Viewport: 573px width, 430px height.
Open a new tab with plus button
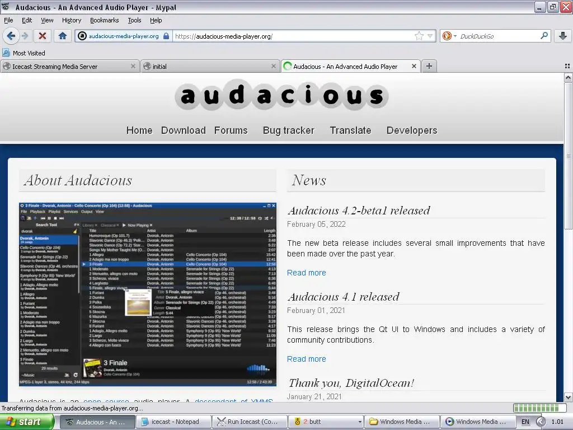[429, 66]
